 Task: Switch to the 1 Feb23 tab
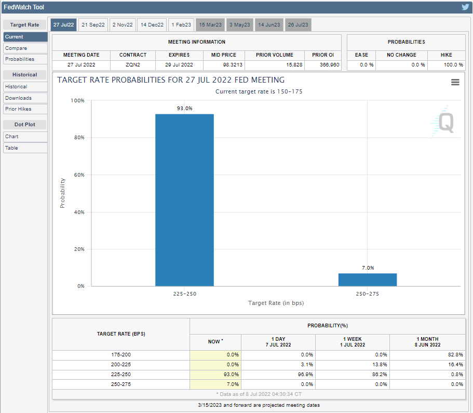(181, 24)
